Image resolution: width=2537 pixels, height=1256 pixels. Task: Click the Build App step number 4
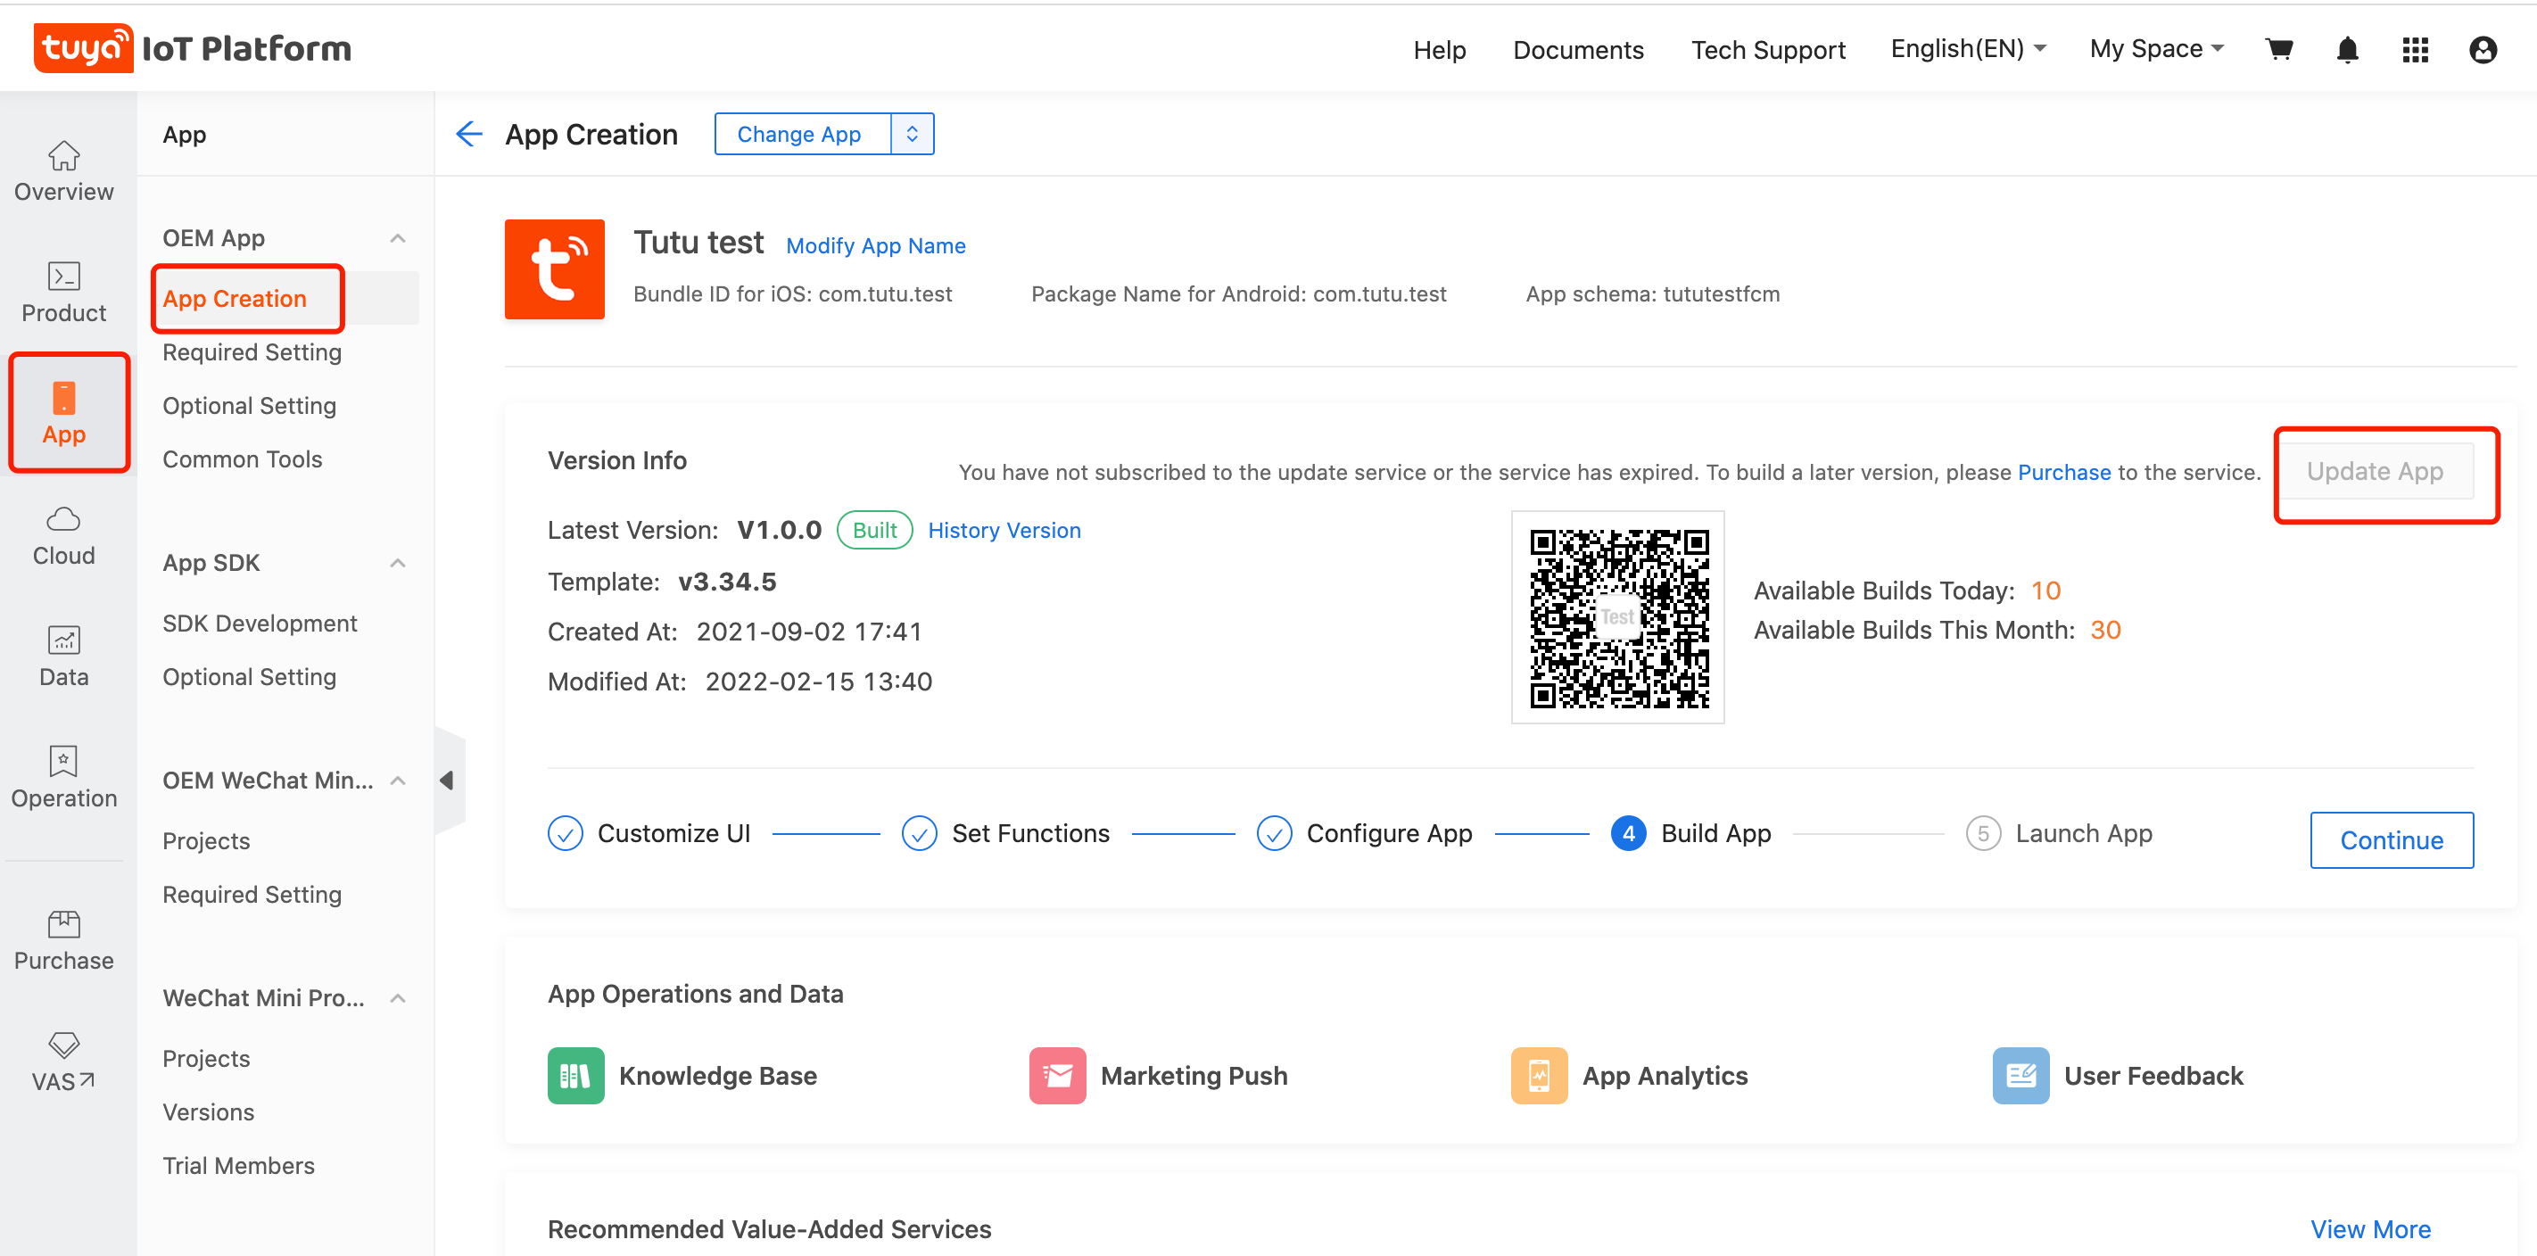tap(1629, 833)
